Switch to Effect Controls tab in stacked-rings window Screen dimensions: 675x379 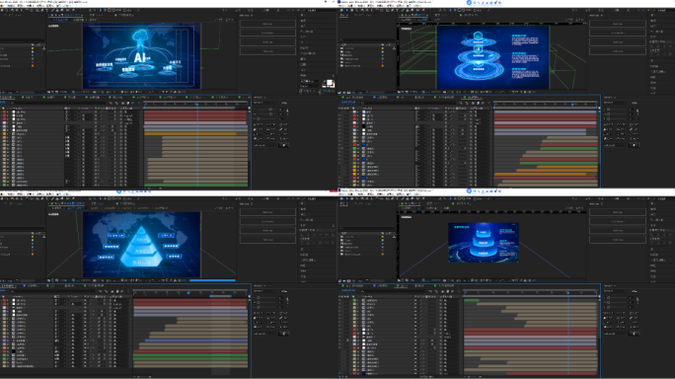(361, 15)
